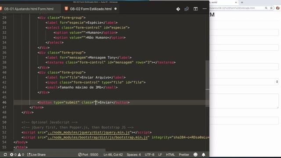Open a new browser tab with plus
This screenshot has height=158, width=281.
click(x=242, y=2)
